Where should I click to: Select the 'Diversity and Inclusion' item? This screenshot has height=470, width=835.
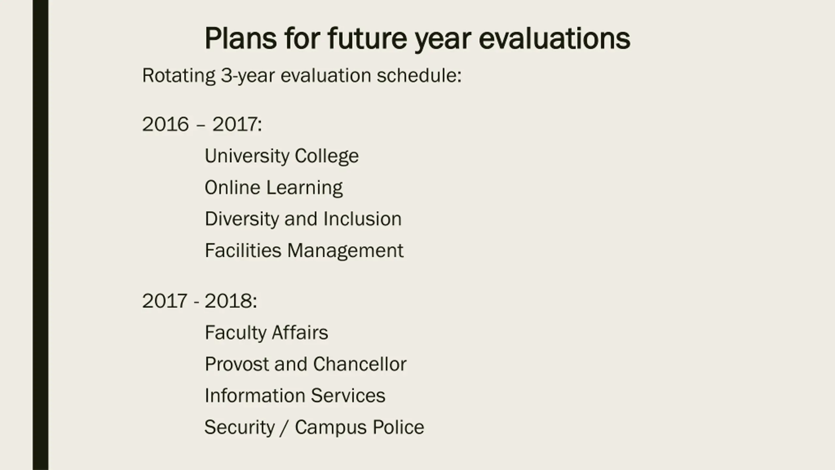click(x=303, y=219)
